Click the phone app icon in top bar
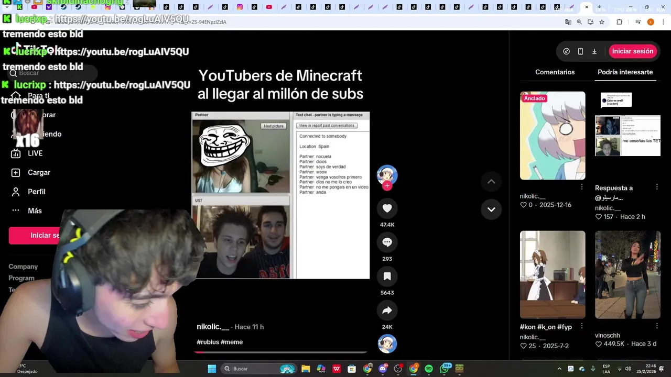 click(580, 51)
